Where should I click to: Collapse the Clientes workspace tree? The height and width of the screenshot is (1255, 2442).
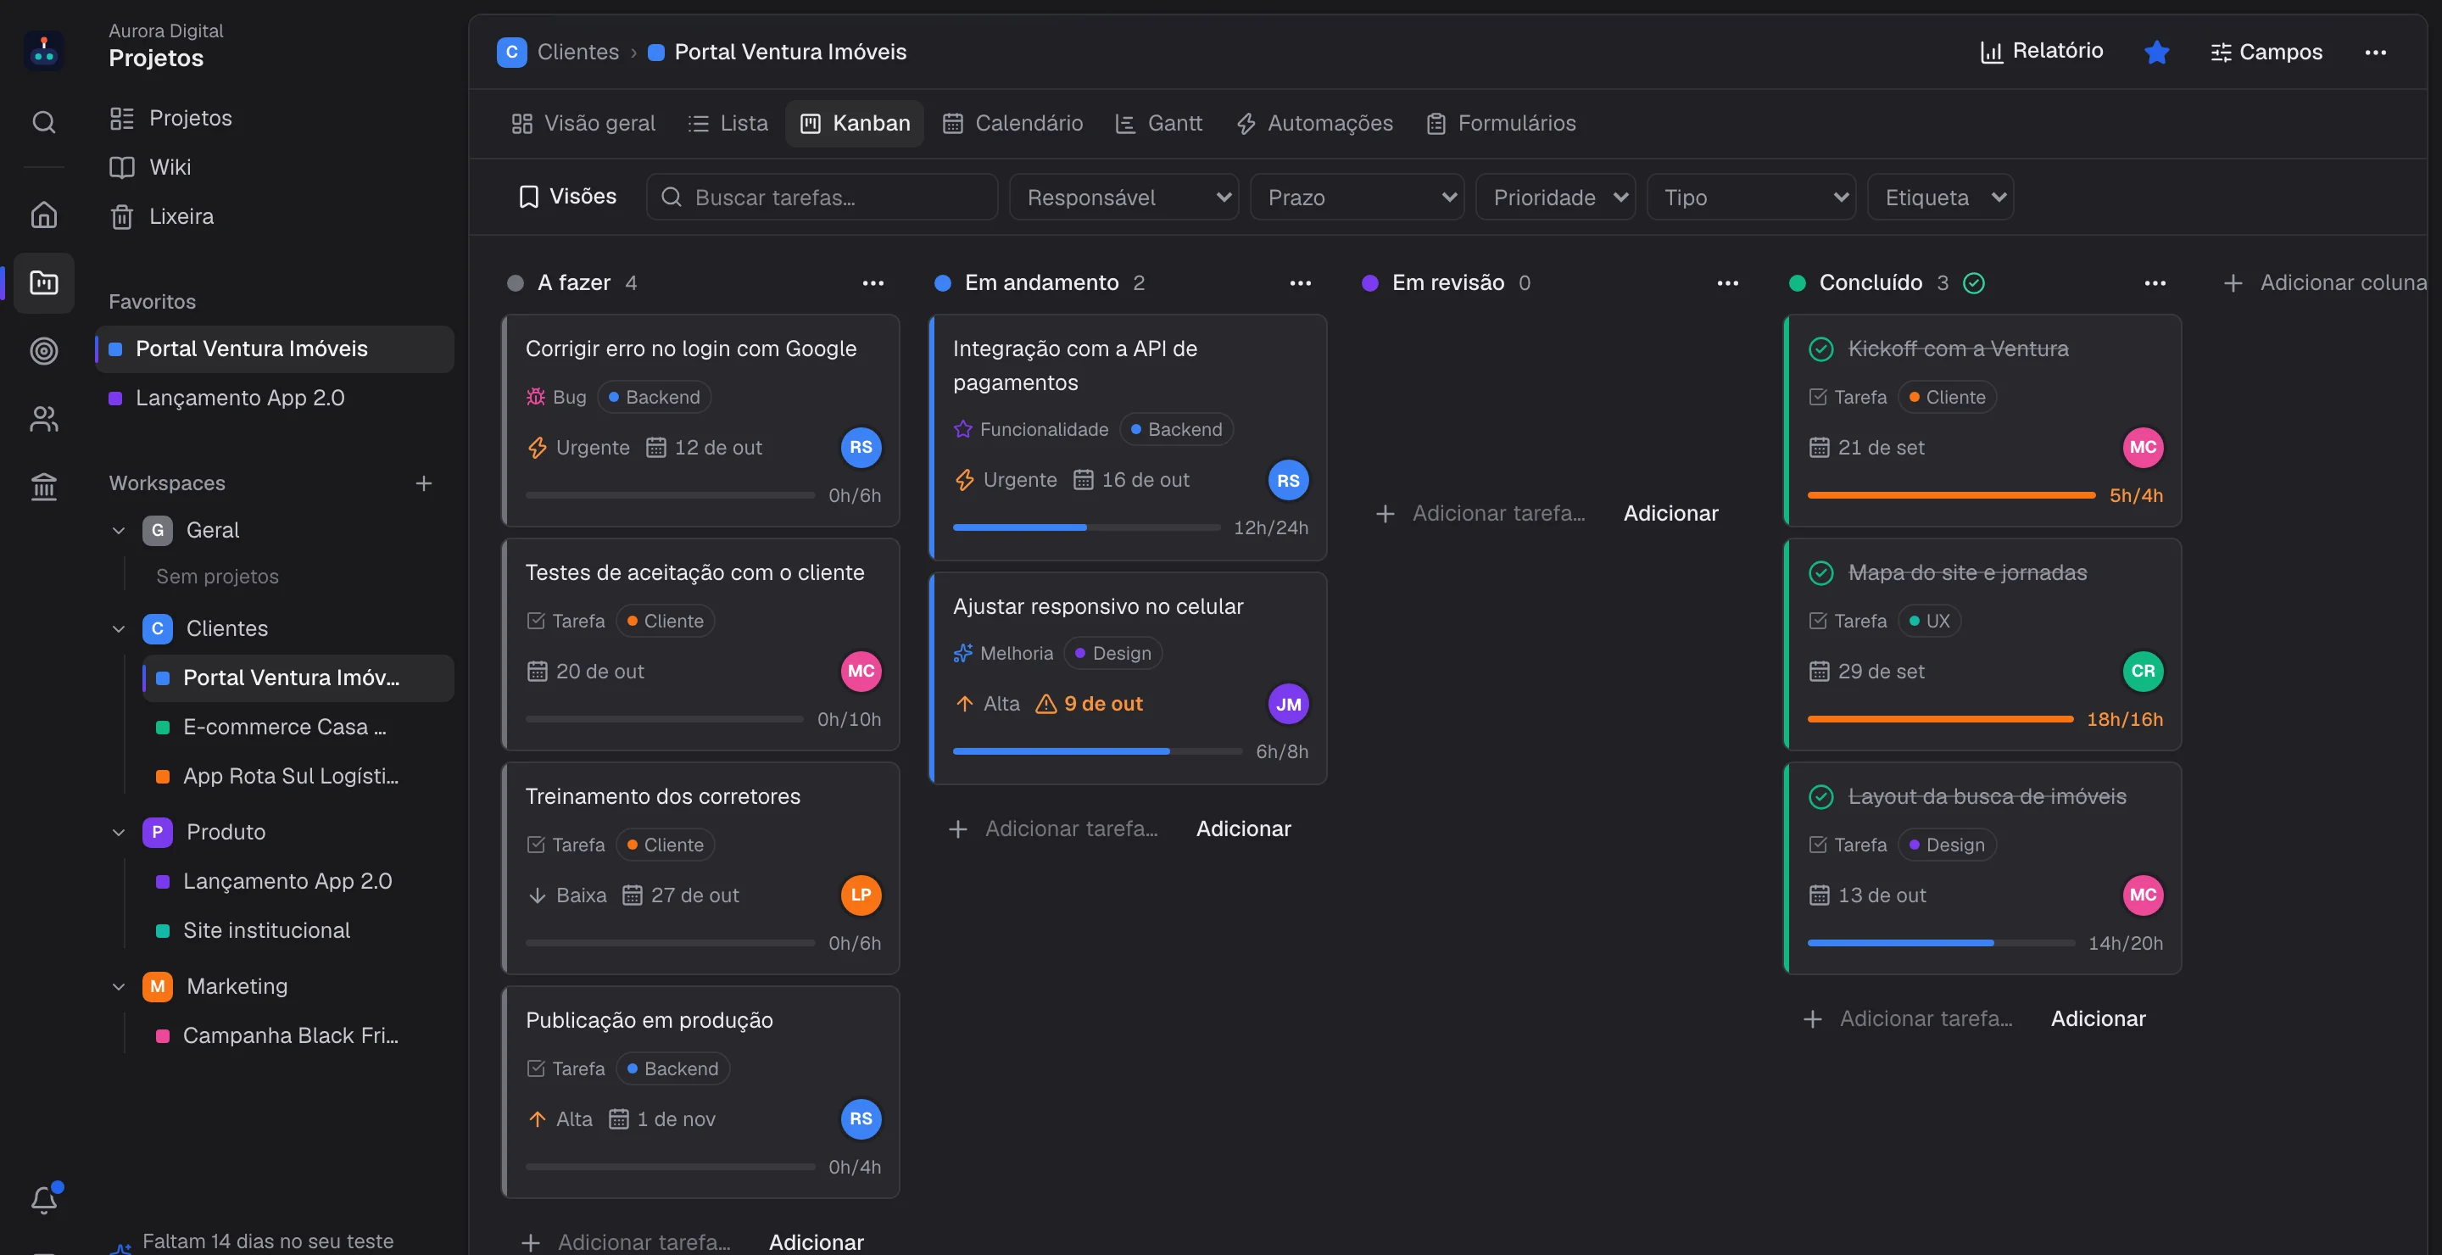coord(119,628)
